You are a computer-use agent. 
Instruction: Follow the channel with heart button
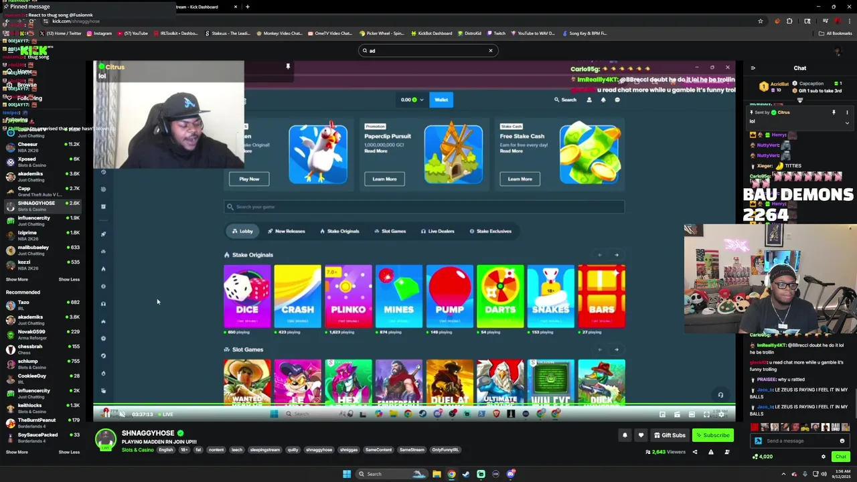(x=641, y=435)
